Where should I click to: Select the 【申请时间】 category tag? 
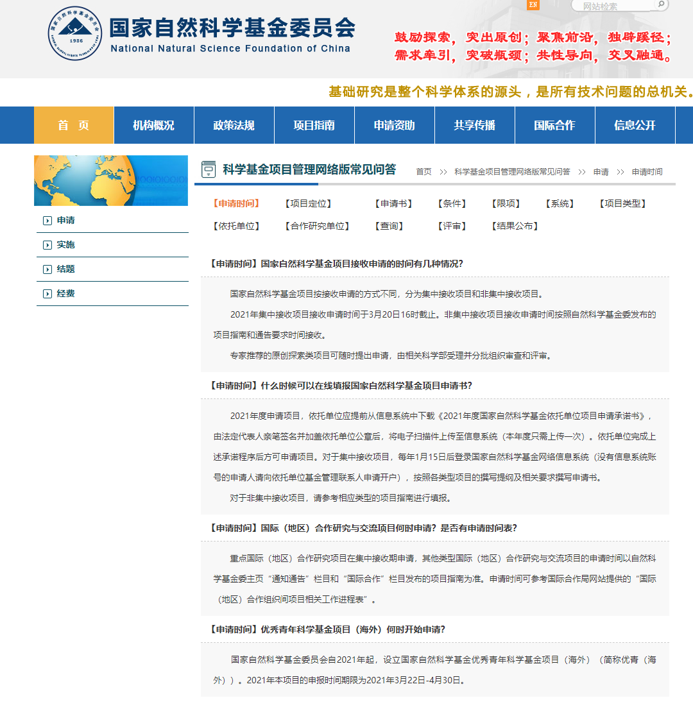tap(236, 203)
